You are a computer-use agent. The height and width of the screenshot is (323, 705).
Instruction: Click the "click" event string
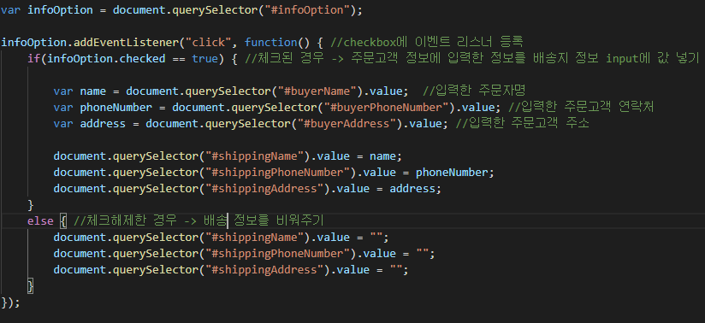click(208, 42)
